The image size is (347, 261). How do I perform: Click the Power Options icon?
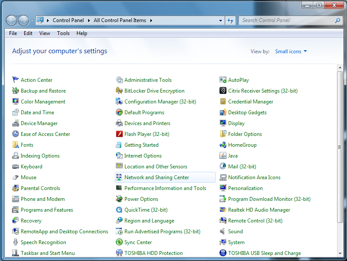119,199
